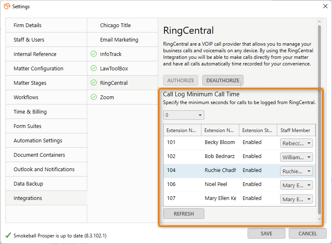Open Staff & Users settings
The image size is (332, 244).
point(47,40)
